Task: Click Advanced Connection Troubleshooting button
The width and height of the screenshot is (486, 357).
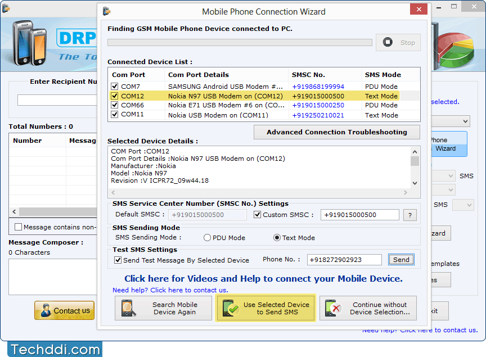Action: coord(337,132)
